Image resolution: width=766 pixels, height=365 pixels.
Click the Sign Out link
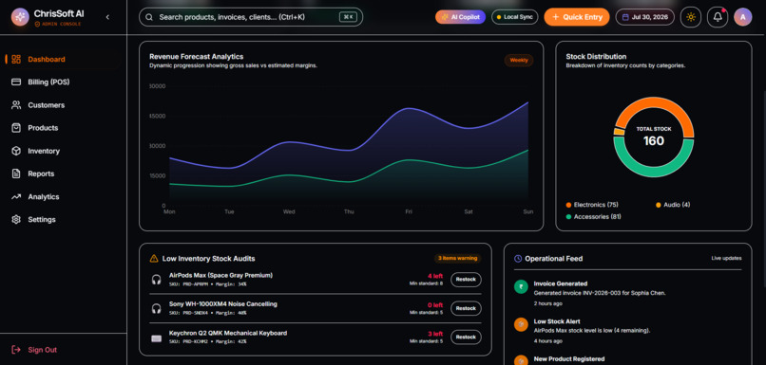coord(42,350)
